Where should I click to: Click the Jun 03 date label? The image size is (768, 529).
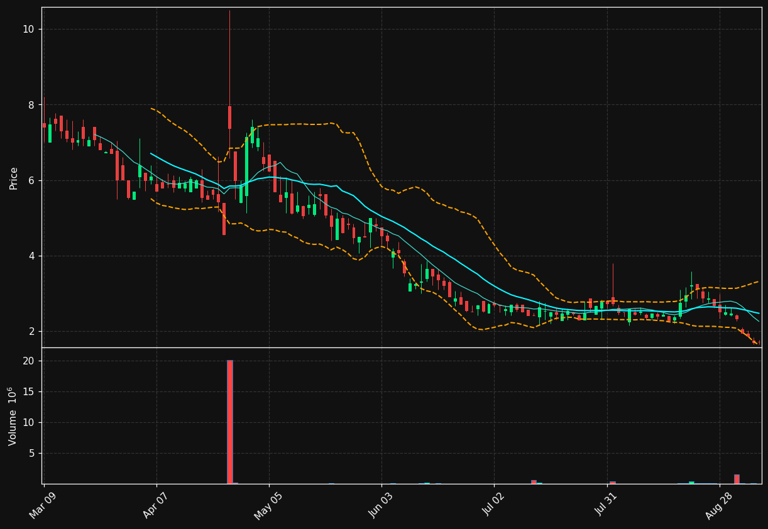point(382,504)
